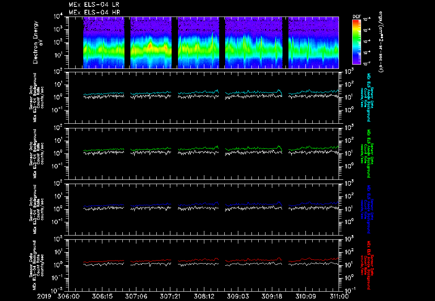The height and width of the screenshot is (301, 435).
Task: Click the 308:12 time axis tick label
Action: coord(204,296)
